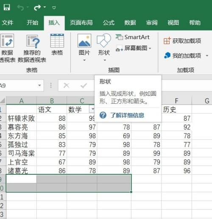This screenshot has height=219, width=212.
Task: Select column F header
Action: (x=176, y=101)
